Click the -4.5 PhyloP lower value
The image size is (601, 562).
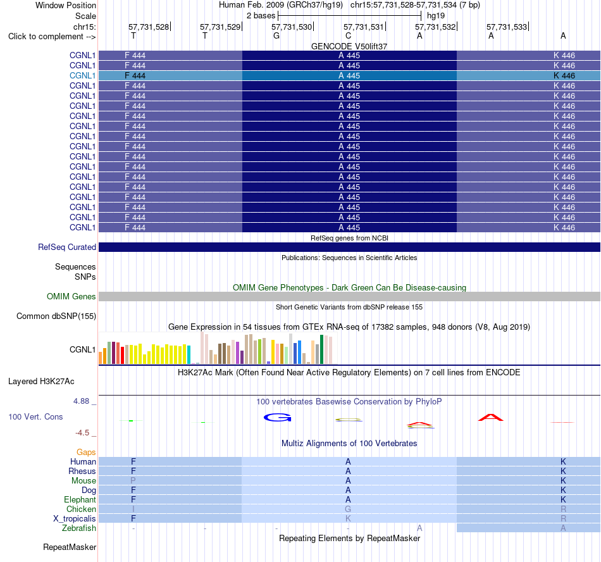click(82, 433)
